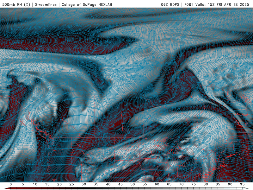This screenshot has width=253, height=190.
Task: Select the "50" legend value
Action: pyautogui.click(x=133, y=184)
